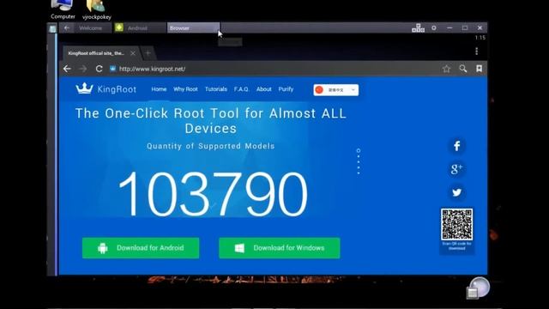Go forward in the browser
This screenshot has height=309, width=549.
pos(83,69)
